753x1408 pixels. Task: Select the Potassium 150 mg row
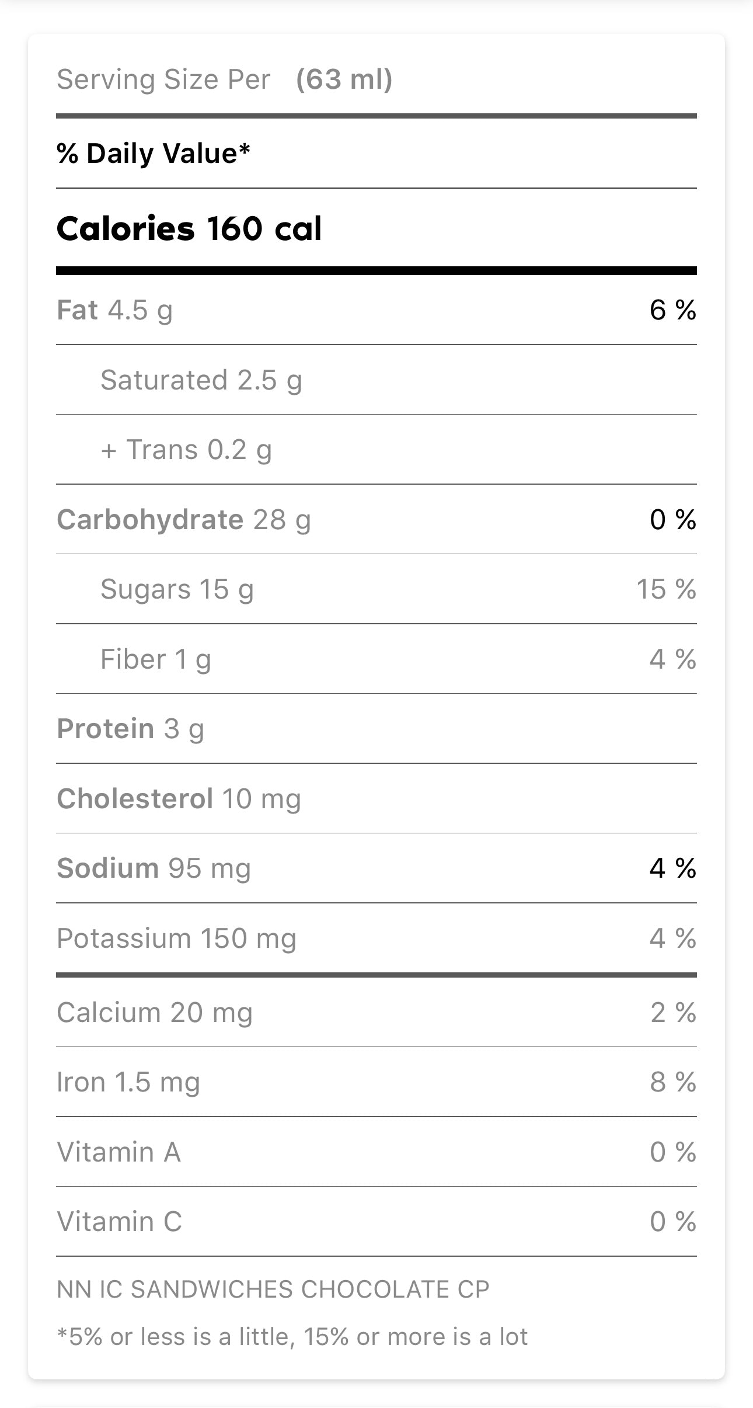coord(176,938)
